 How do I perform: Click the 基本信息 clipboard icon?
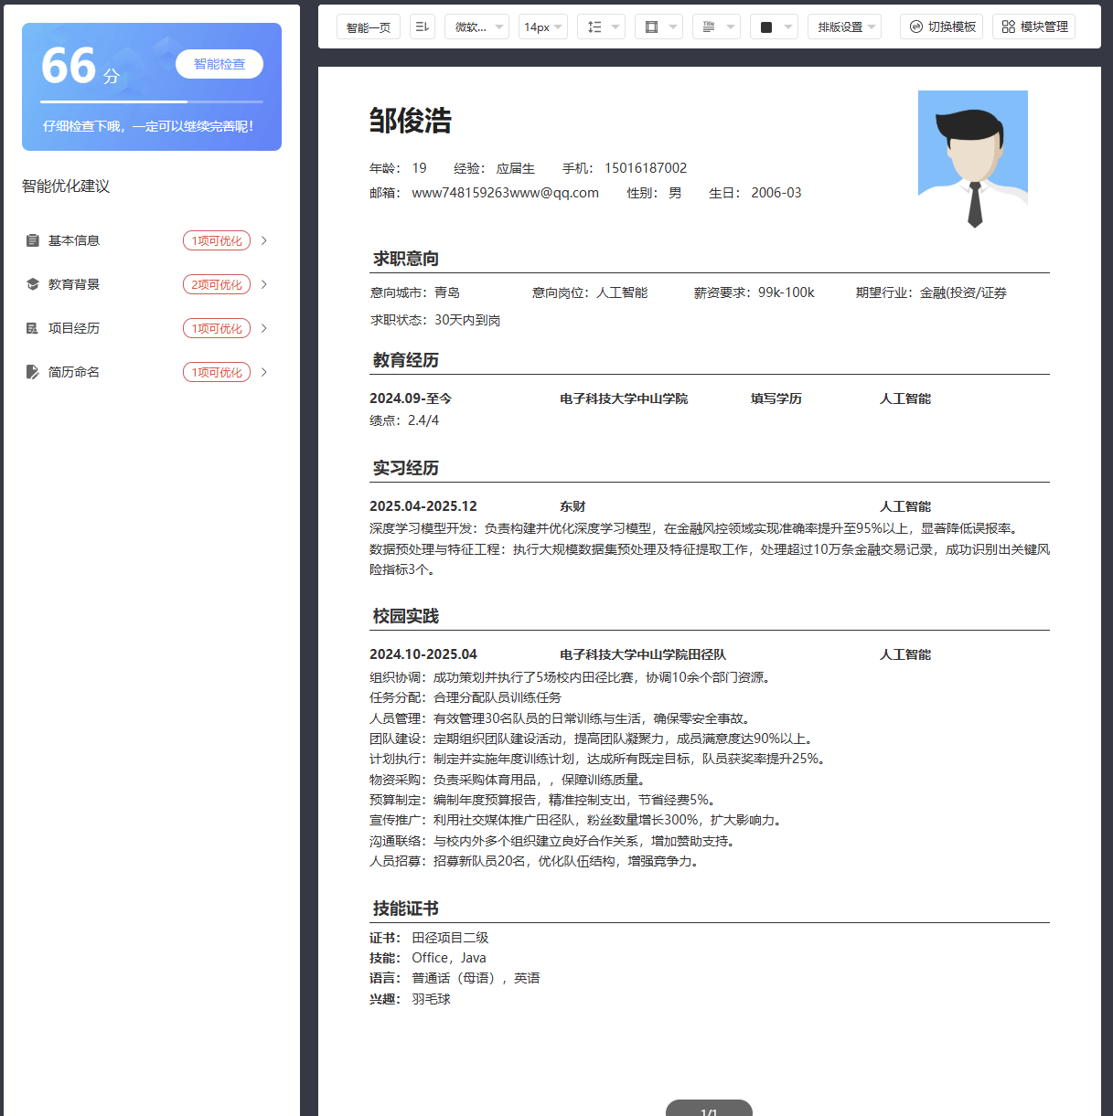(33, 240)
